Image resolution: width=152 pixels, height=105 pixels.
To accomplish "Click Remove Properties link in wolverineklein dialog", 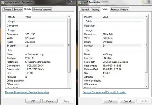I will click(x=27, y=92).
